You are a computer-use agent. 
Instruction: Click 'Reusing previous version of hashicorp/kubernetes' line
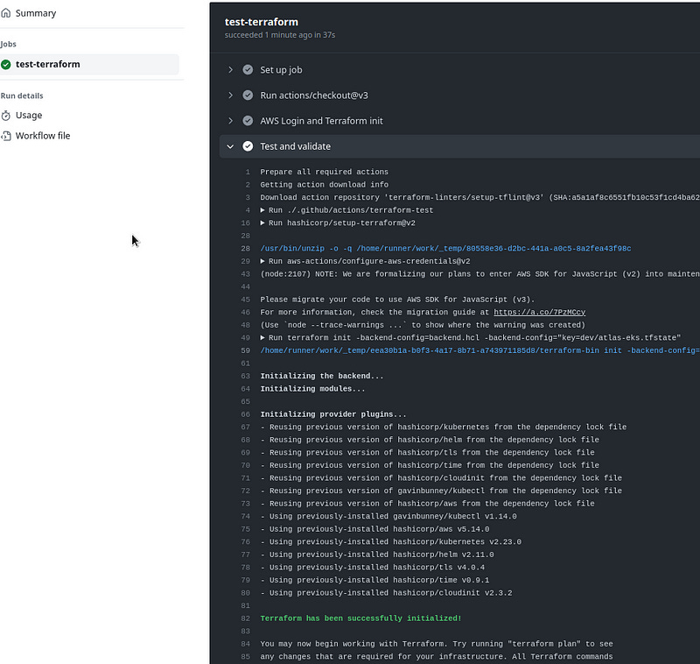pos(444,427)
